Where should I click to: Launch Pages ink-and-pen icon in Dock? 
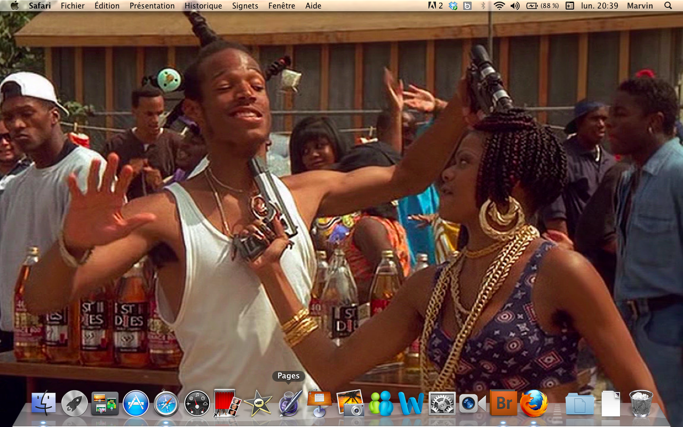290,404
